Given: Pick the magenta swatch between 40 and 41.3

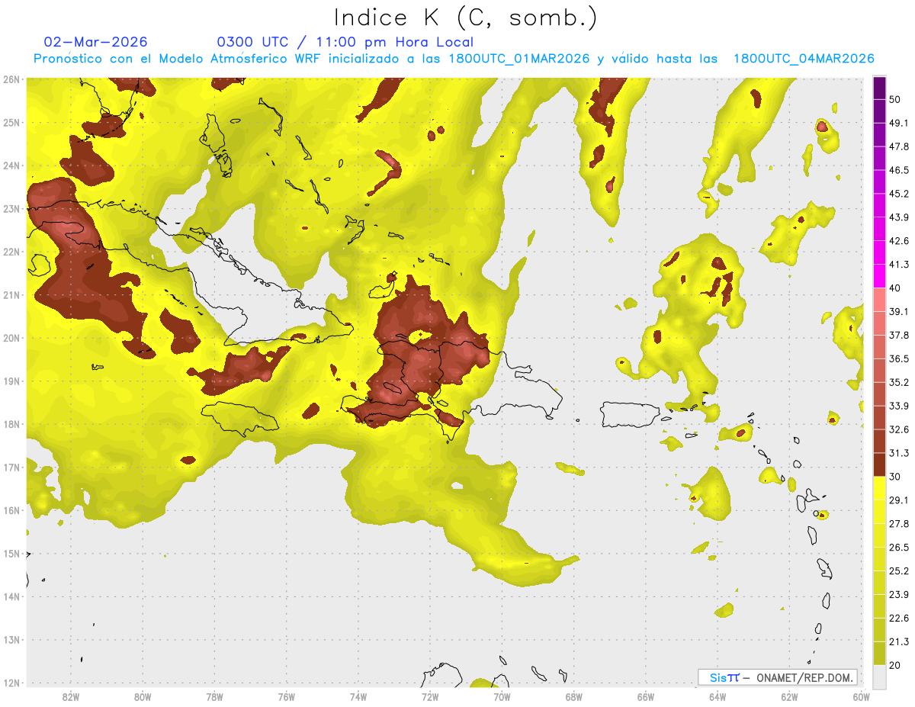Looking at the screenshot, I should 879,276.
